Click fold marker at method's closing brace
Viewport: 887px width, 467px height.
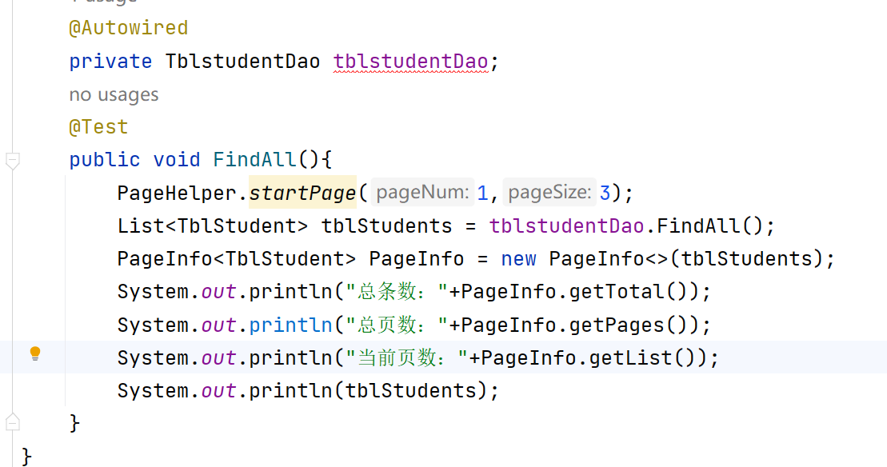(13, 420)
